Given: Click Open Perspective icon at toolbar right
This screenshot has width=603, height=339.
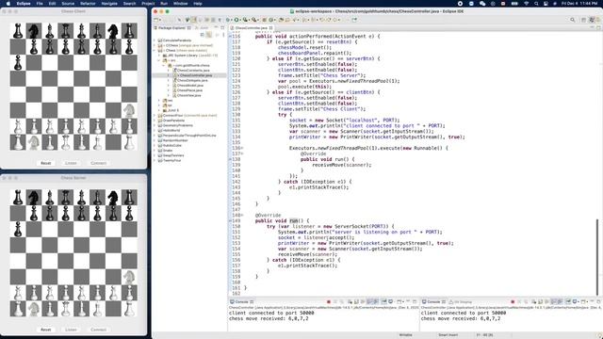Looking at the screenshot, I should tap(583, 20).
